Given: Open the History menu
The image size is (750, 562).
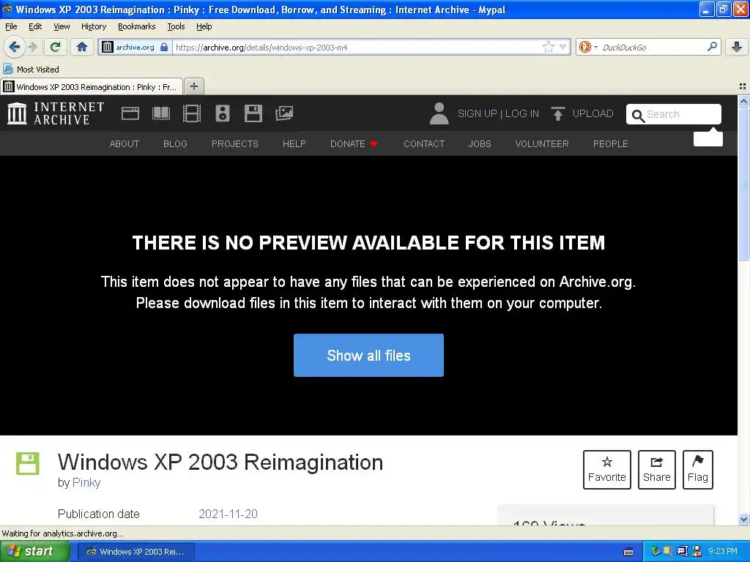Looking at the screenshot, I should pyautogui.click(x=94, y=26).
